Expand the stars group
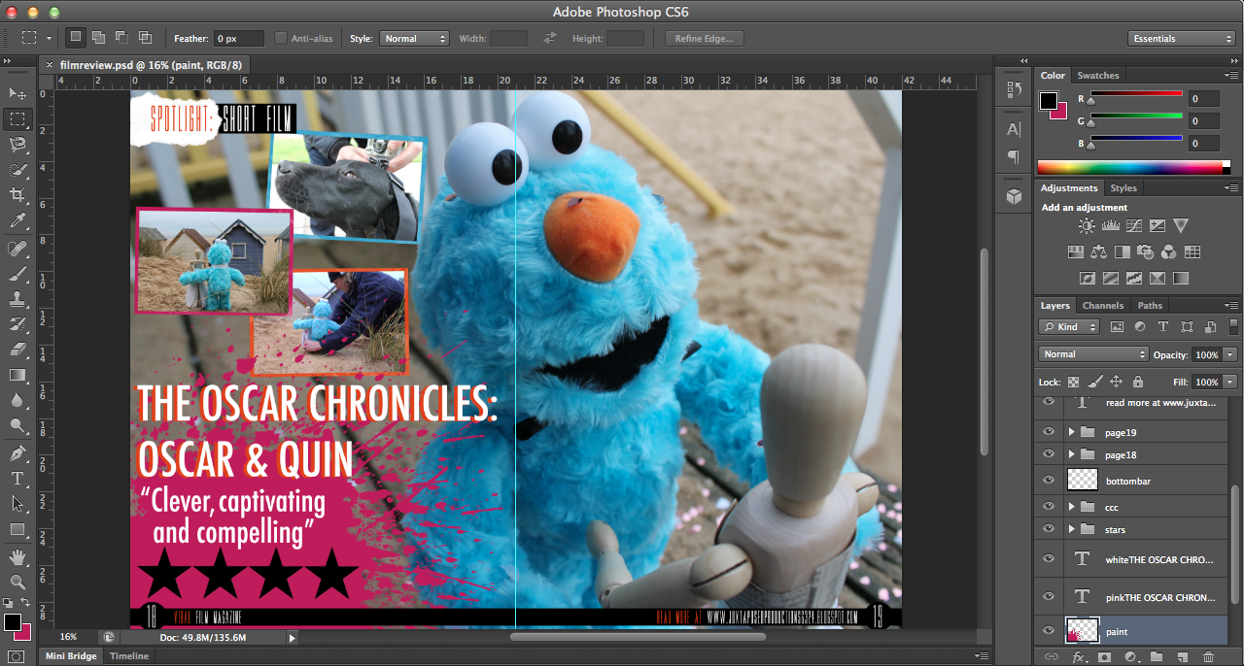Viewport: 1244px width, 666px height. coord(1072,529)
